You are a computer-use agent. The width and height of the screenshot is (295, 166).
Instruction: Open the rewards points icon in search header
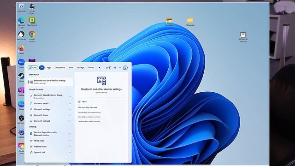[108, 68]
